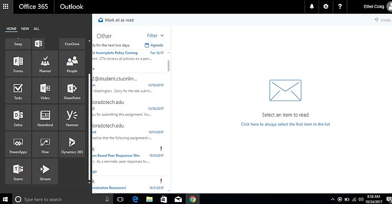Screen dimensions: 392x204
Task: Expand the Filter dropdown
Action: click(155, 35)
